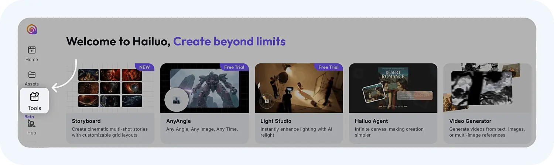
Task: Click the Hailuo Agent card title
Action: [x=372, y=121]
